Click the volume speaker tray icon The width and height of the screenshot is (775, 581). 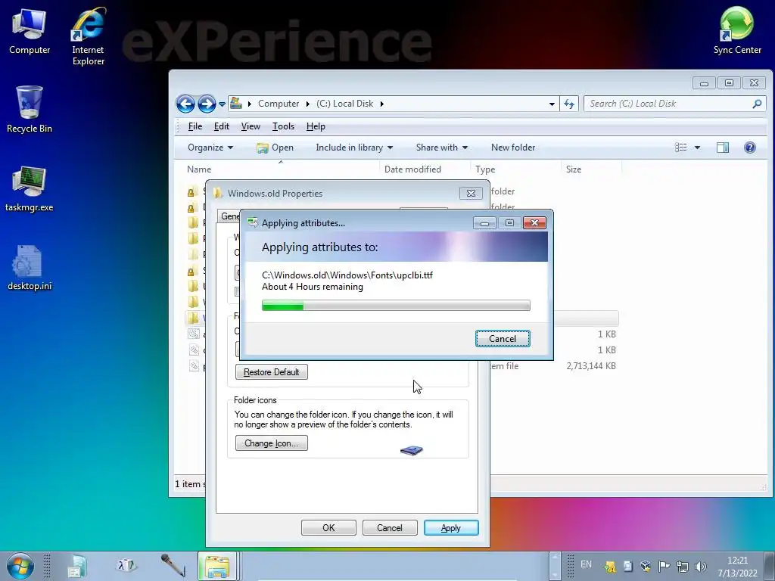coord(701,566)
